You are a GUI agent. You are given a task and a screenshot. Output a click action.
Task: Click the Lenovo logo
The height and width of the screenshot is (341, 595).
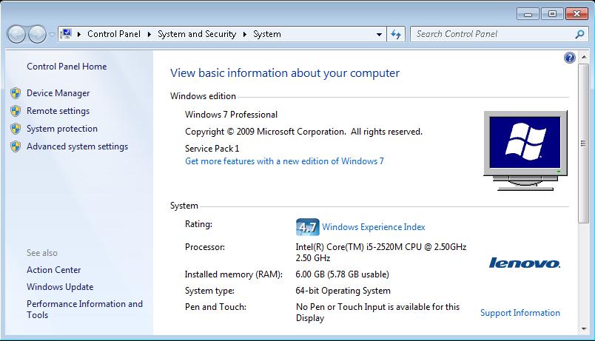525,263
